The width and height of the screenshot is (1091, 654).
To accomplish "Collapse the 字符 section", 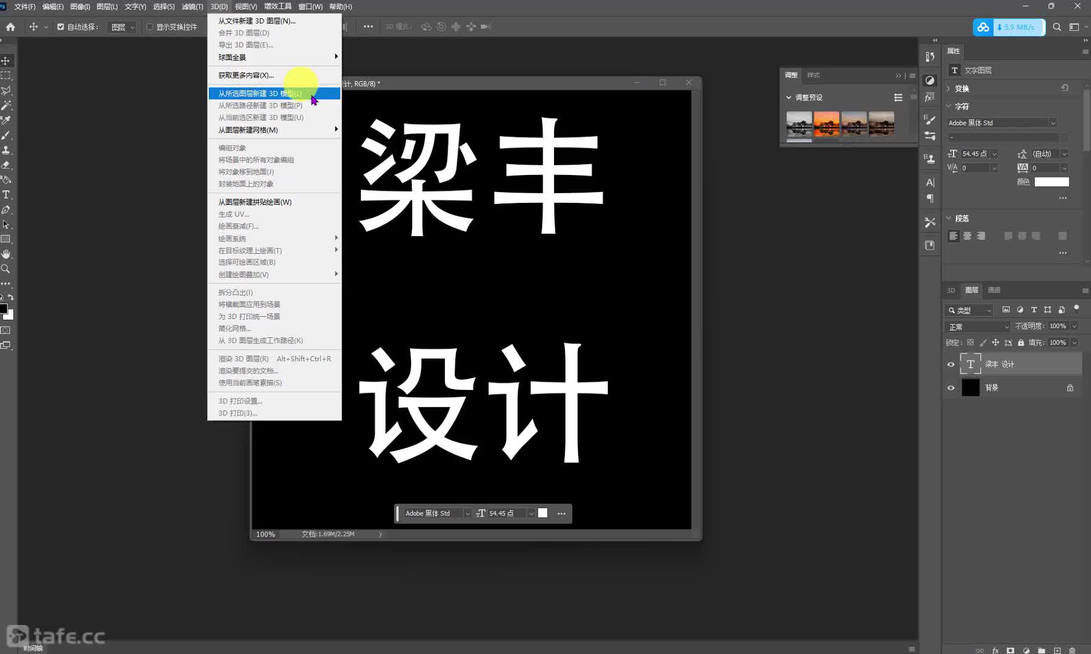I will pyautogui.click(x=949, y=106).
